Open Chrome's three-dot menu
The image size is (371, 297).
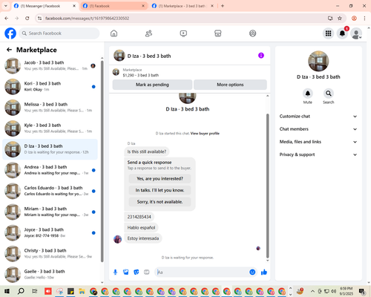tap(364, 18)
